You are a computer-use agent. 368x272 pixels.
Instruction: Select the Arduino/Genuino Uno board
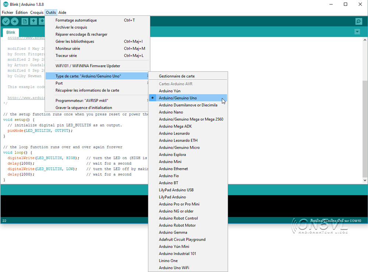188,98
